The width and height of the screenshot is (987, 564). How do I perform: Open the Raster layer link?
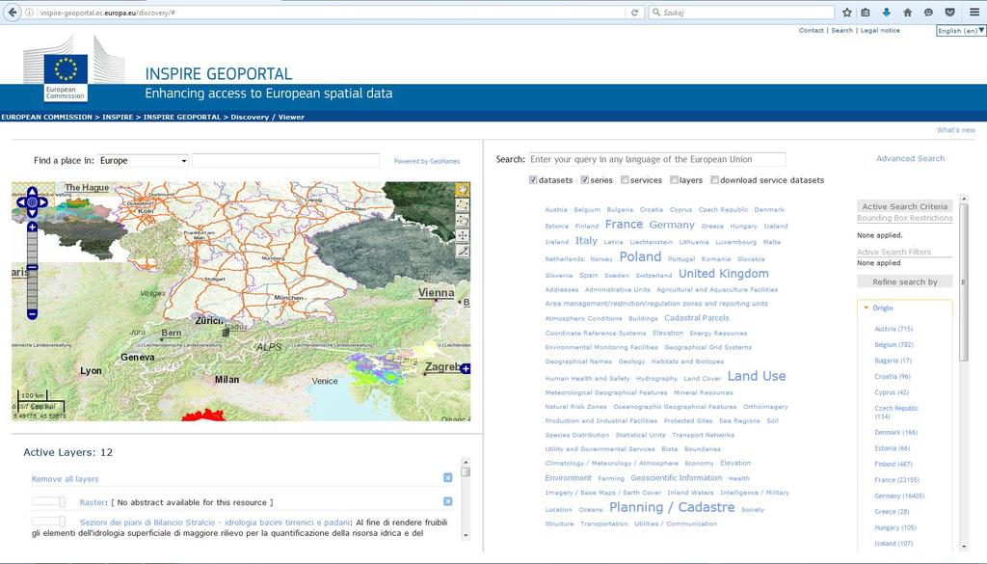point(92,502)
